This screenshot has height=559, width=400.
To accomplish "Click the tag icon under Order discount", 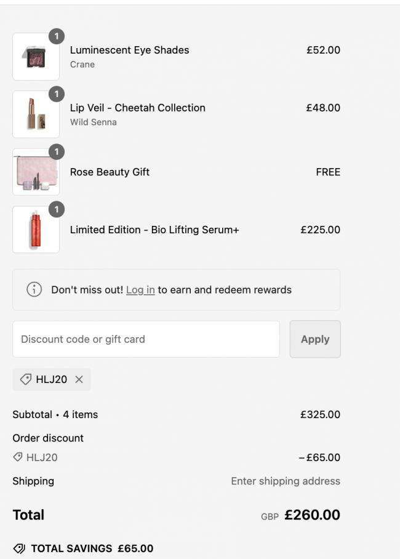I will click(x=18, y=457).
